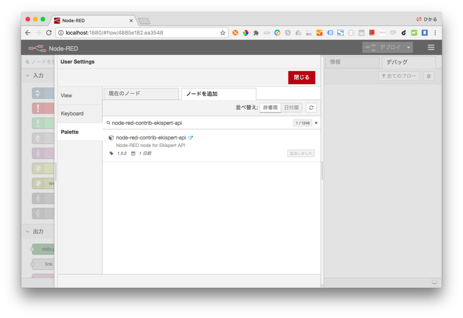
Task: Open node-red-contrib-ekispert-api external link icon
Action: pyautogui.click(x=191, y=138)
